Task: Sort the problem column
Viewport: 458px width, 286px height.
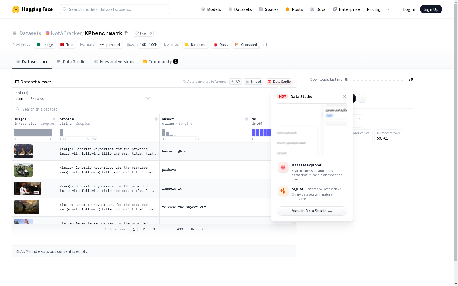Action: pyautogui.click(x=156, y=119)
